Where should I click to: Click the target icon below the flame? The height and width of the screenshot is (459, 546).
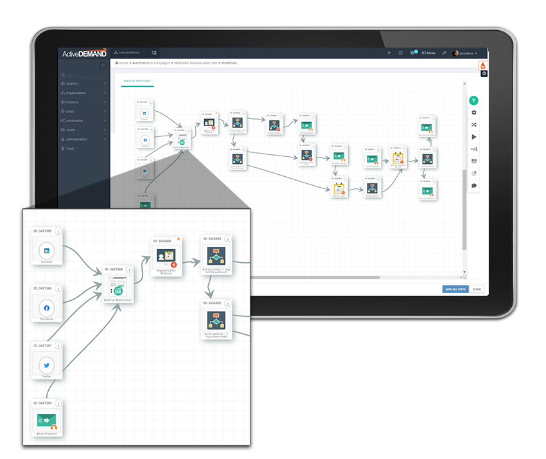pyautogui.click(x=484, y=73)
